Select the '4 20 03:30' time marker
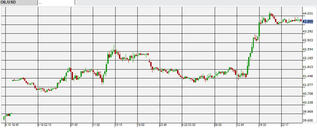This screenshot has width=317, height=130. pyautogui.click(x=188, y=125)
